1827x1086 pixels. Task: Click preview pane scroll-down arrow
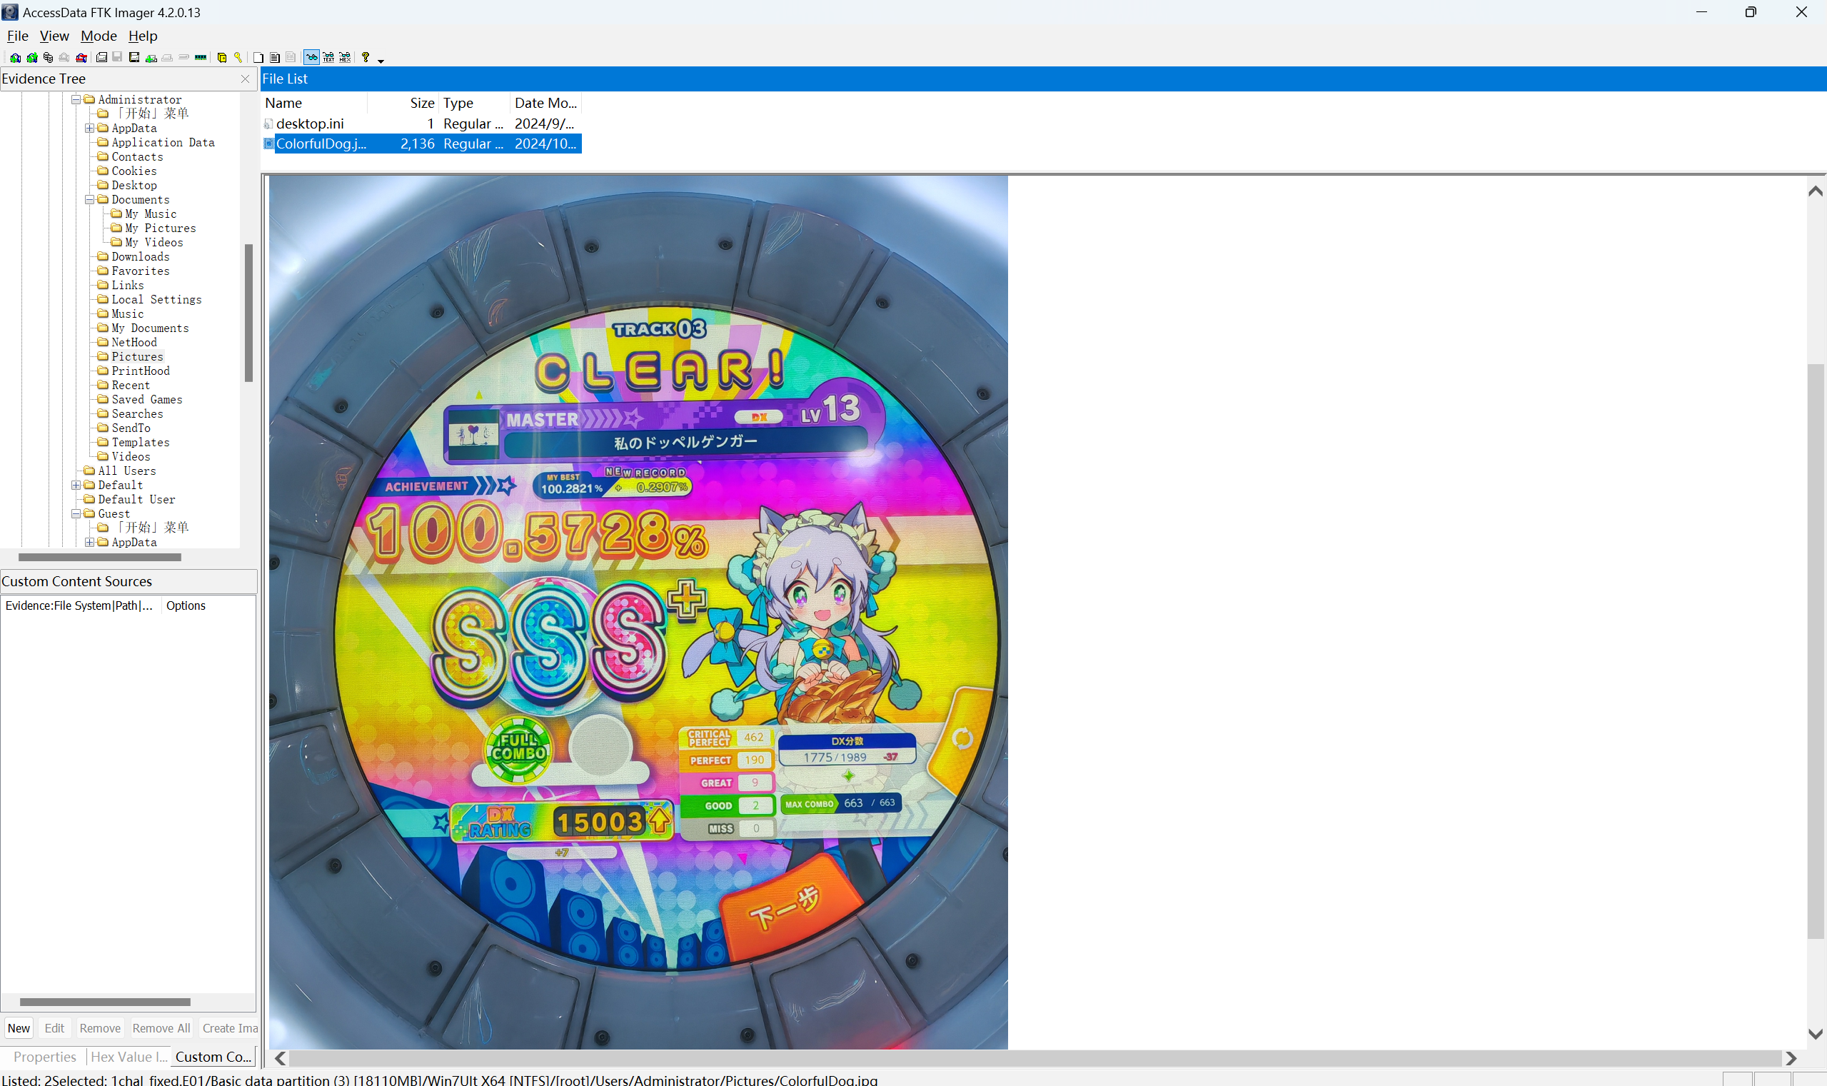[1816, 1033]
